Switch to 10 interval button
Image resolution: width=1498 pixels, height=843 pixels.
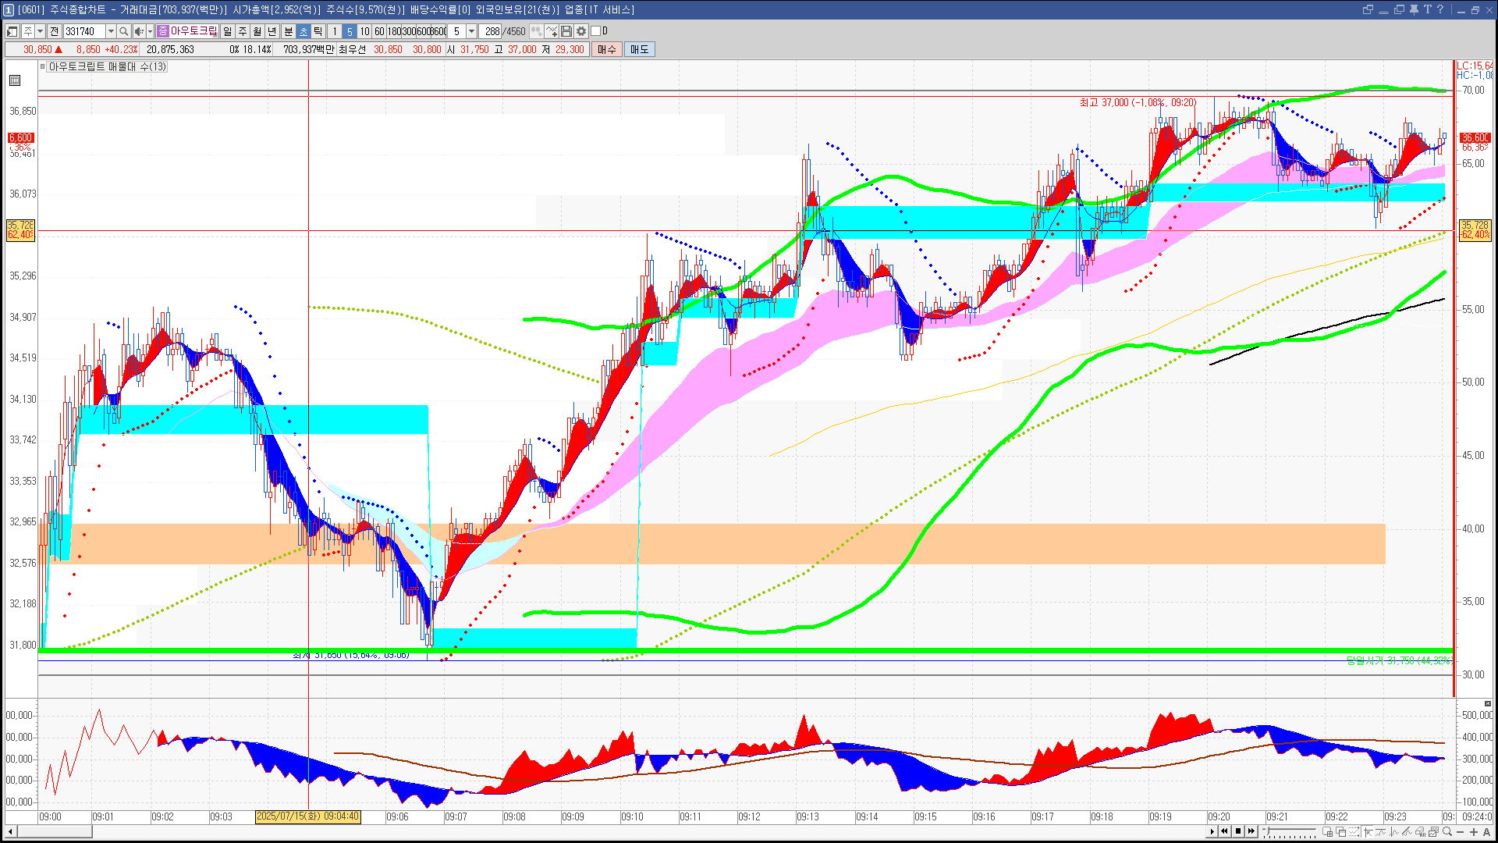364,31
